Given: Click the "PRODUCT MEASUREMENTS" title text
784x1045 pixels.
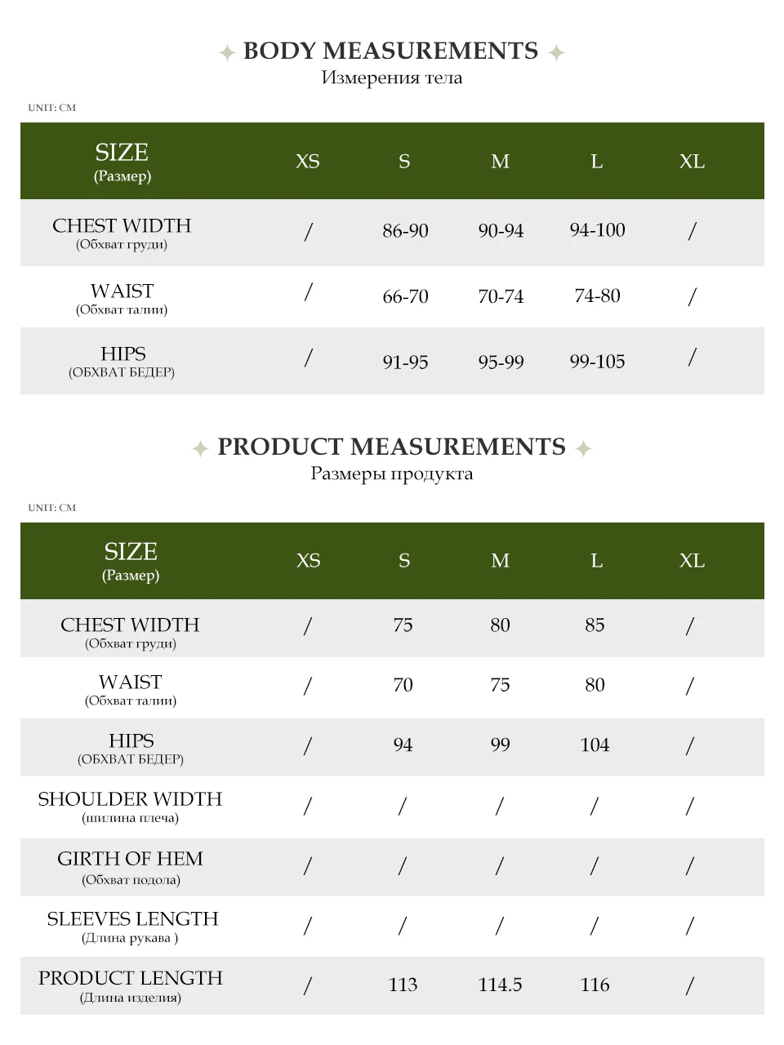Looking at the screenshot, I should pyautogui.click(x=391, y=447).
